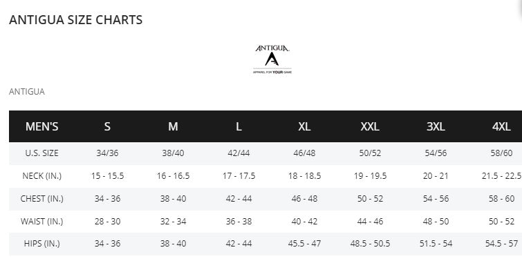Image resolution: width=522 pixels, height=270 pixels.
Task: Select the 3XL size column header
Action: tap(436, 126)
